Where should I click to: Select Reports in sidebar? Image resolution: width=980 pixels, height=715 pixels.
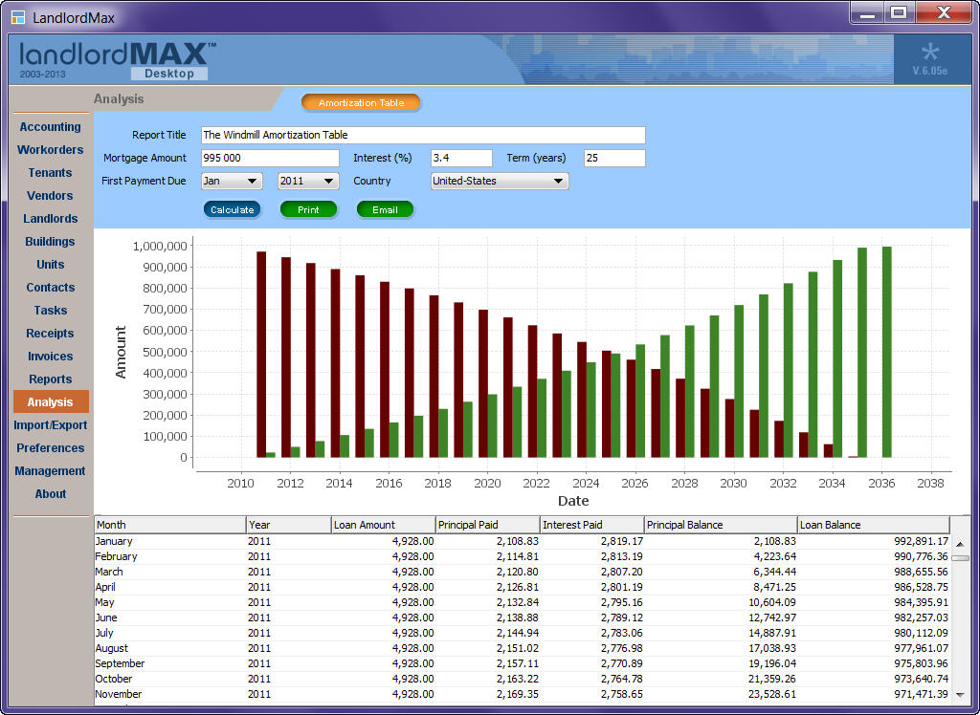click(50, 379)
